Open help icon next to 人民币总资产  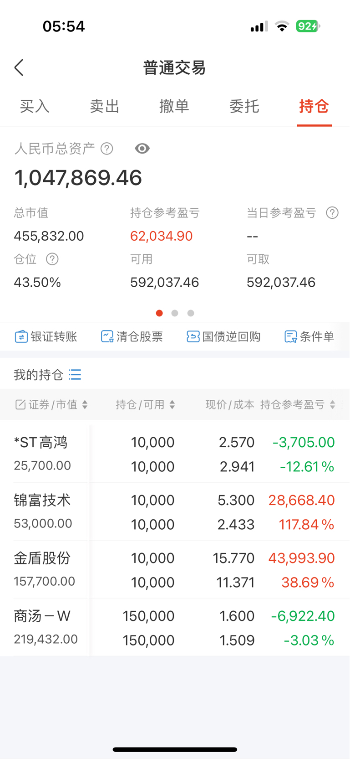[107, 149]
